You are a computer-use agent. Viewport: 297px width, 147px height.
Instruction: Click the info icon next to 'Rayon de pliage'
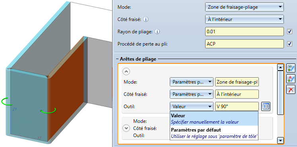tap(157, 32)
